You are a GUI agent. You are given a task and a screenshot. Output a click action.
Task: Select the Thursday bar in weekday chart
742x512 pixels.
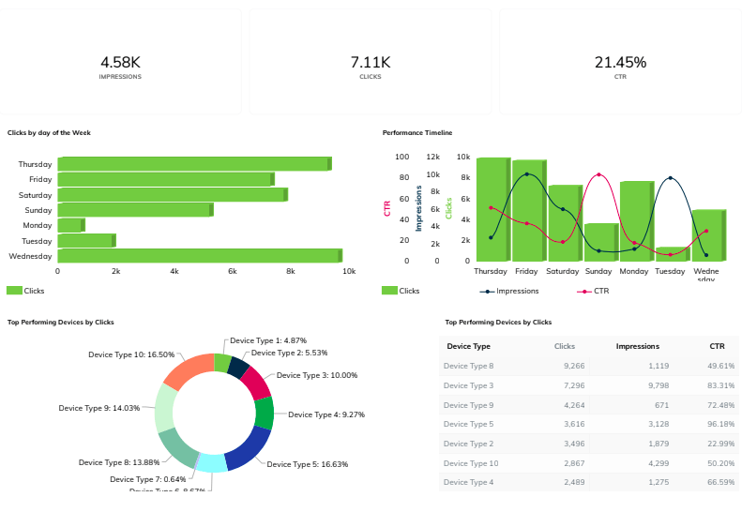point(193,164)
